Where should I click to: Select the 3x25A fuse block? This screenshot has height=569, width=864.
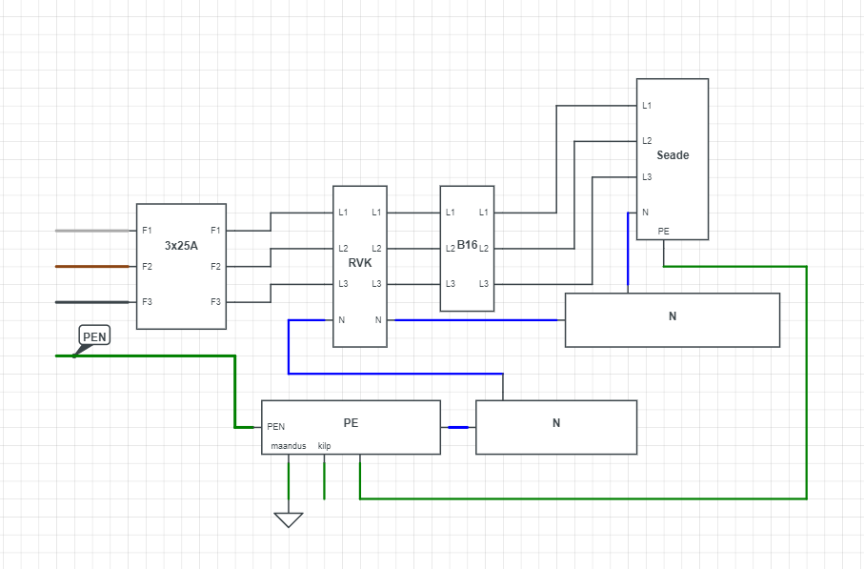181,267
